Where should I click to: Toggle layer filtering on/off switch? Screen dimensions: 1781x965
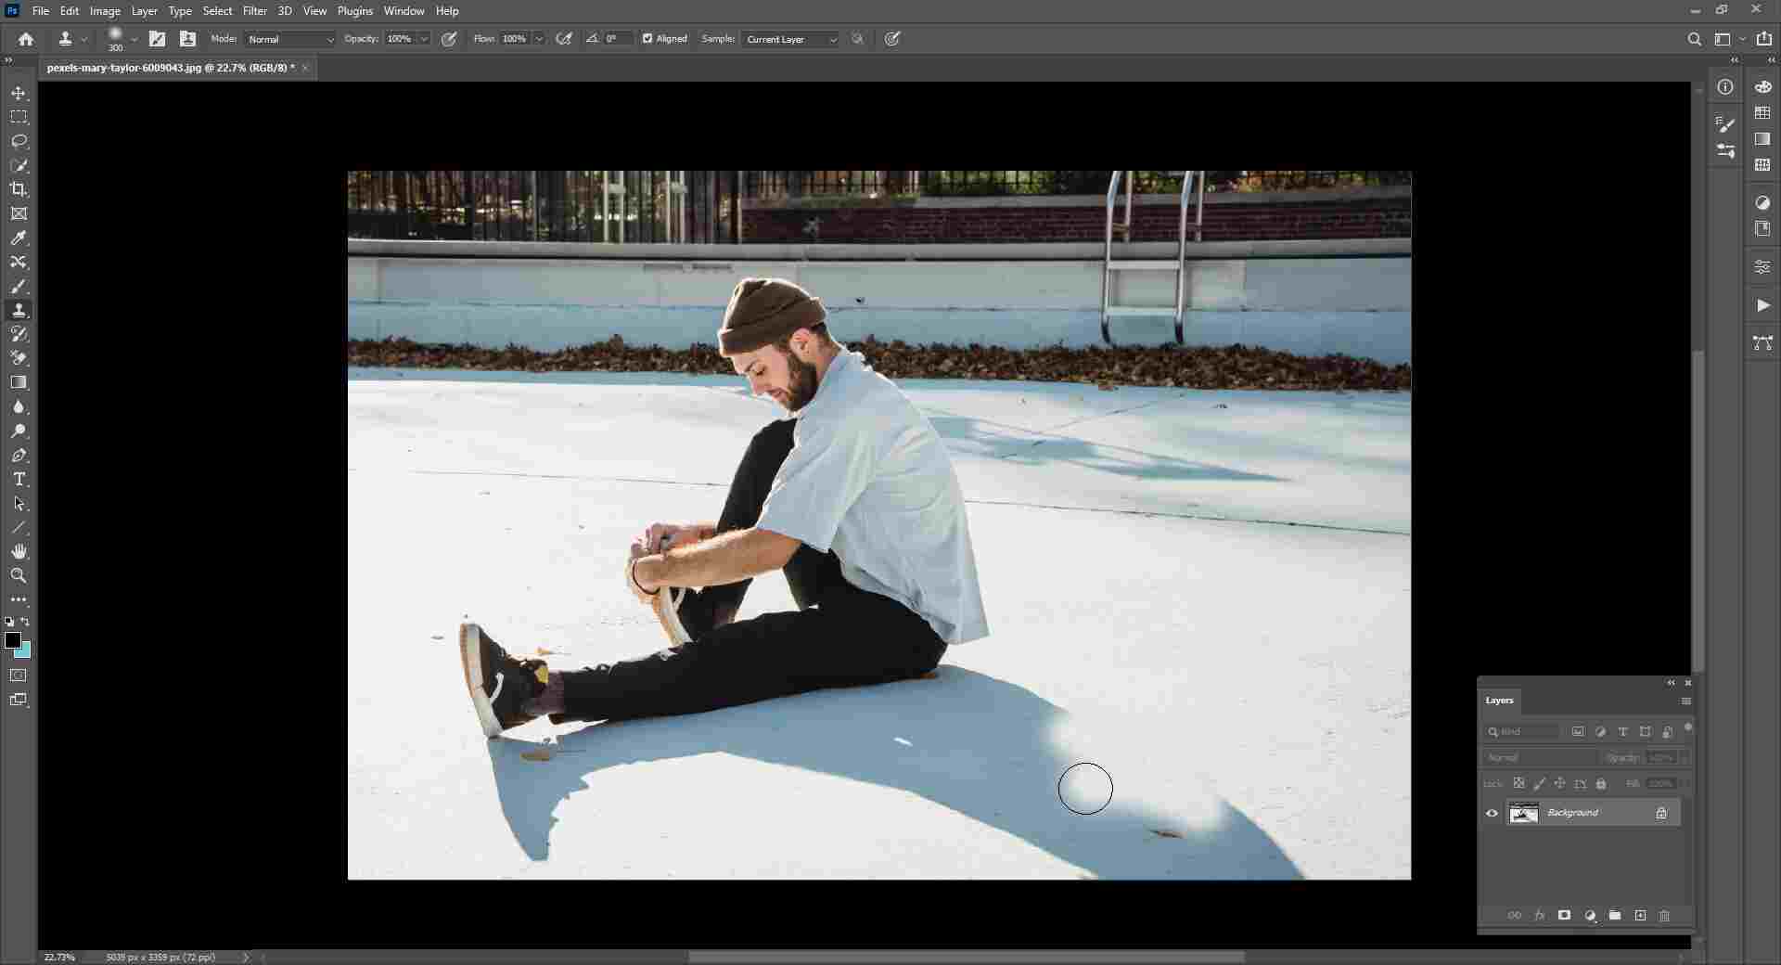pos(1688,728)
